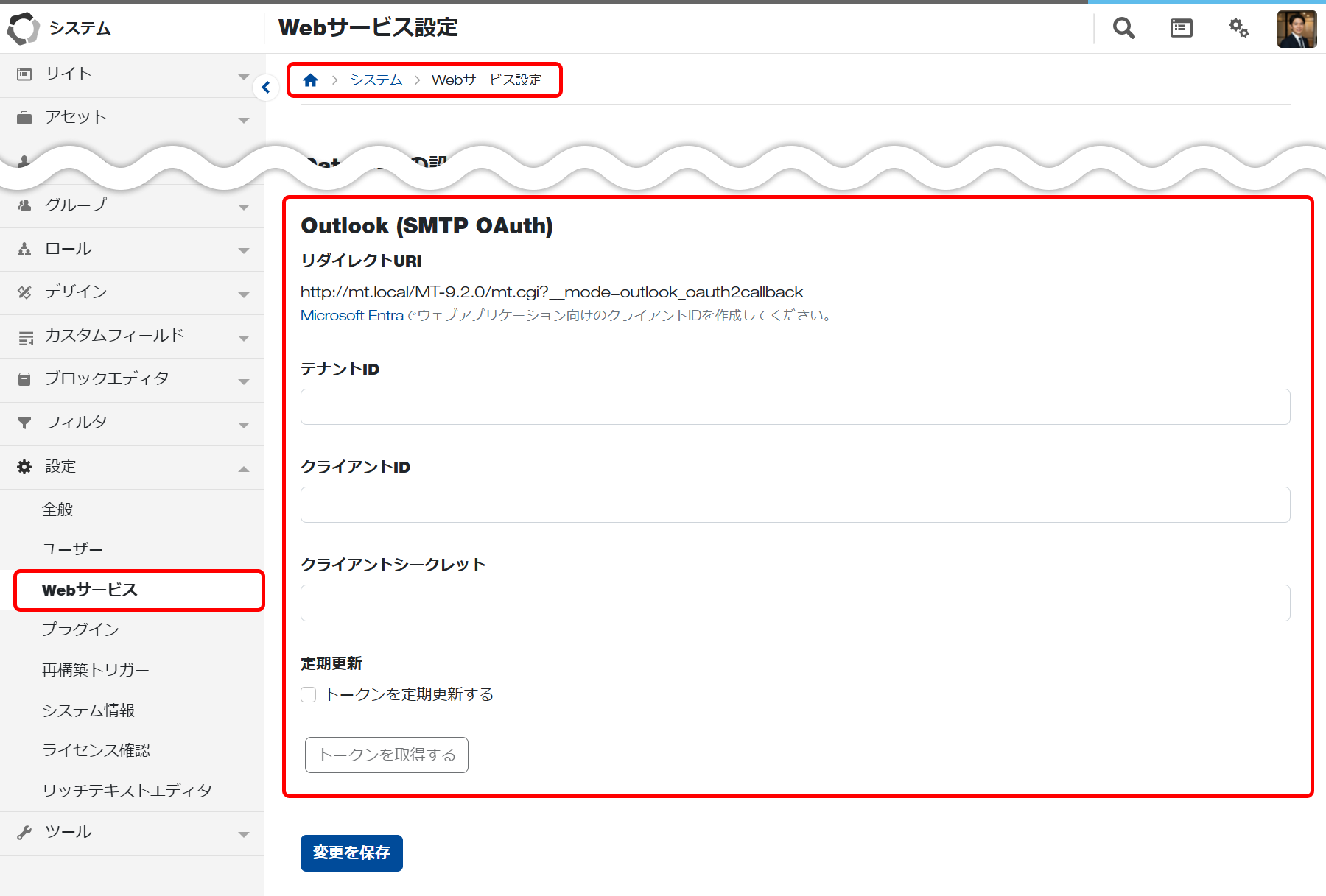Click the home breadcrumb icon
The width and height of the screenshot is (1326, 896).
(310, 80)
